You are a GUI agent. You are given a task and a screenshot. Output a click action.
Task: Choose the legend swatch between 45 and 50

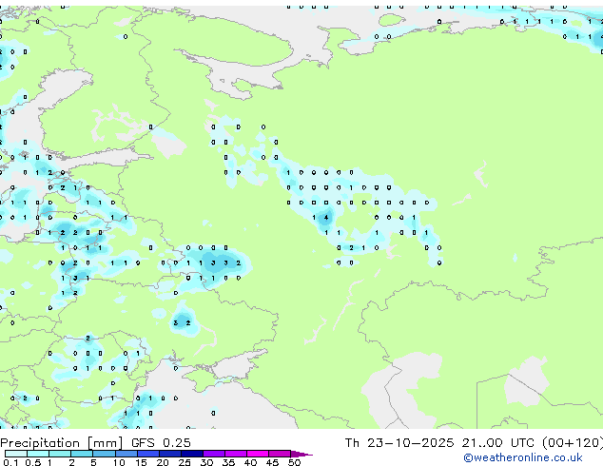280,454
